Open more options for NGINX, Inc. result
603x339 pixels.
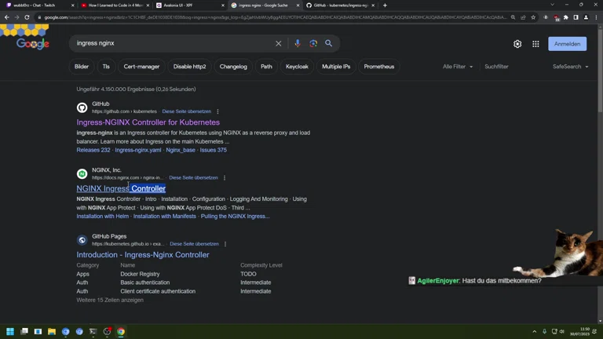(x=225, y=178)
